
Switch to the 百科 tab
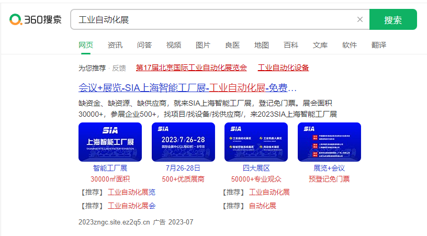291,45
